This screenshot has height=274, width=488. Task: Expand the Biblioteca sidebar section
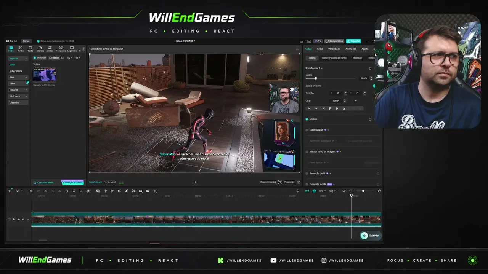tap(18, 96)
